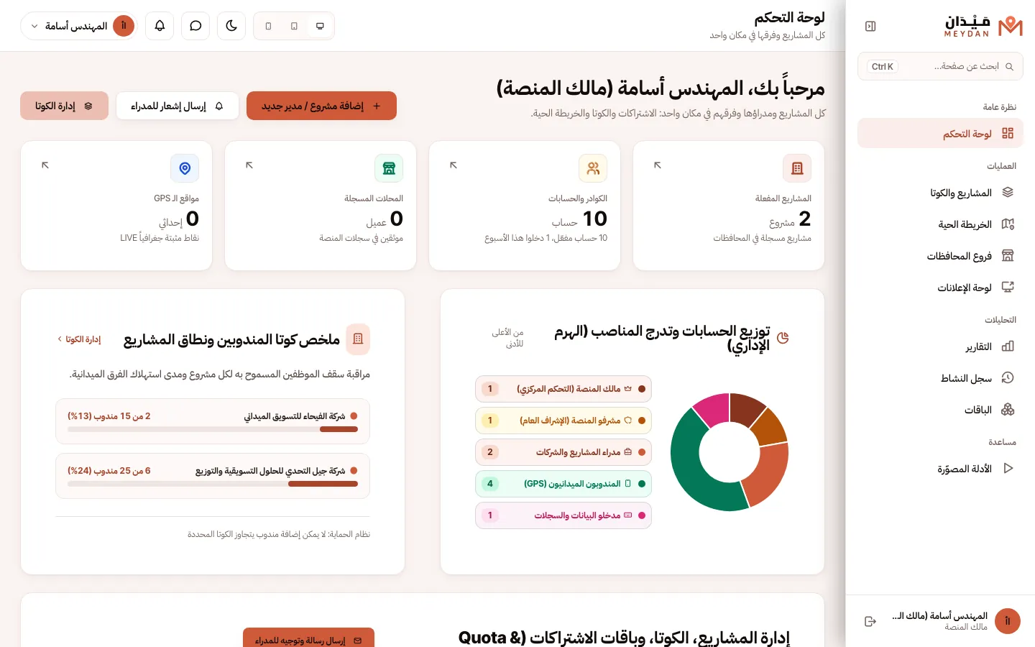1035x647 pixels.
Task: Click the لوحة الإعلانات monitor icon
Action: click(1008, 288)
